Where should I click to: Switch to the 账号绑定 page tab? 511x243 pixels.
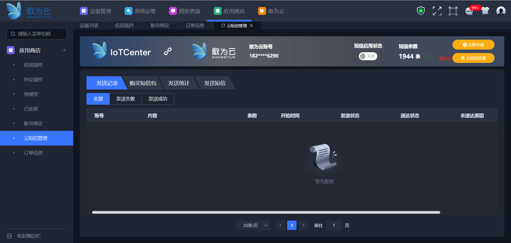[x=159, y=26]
